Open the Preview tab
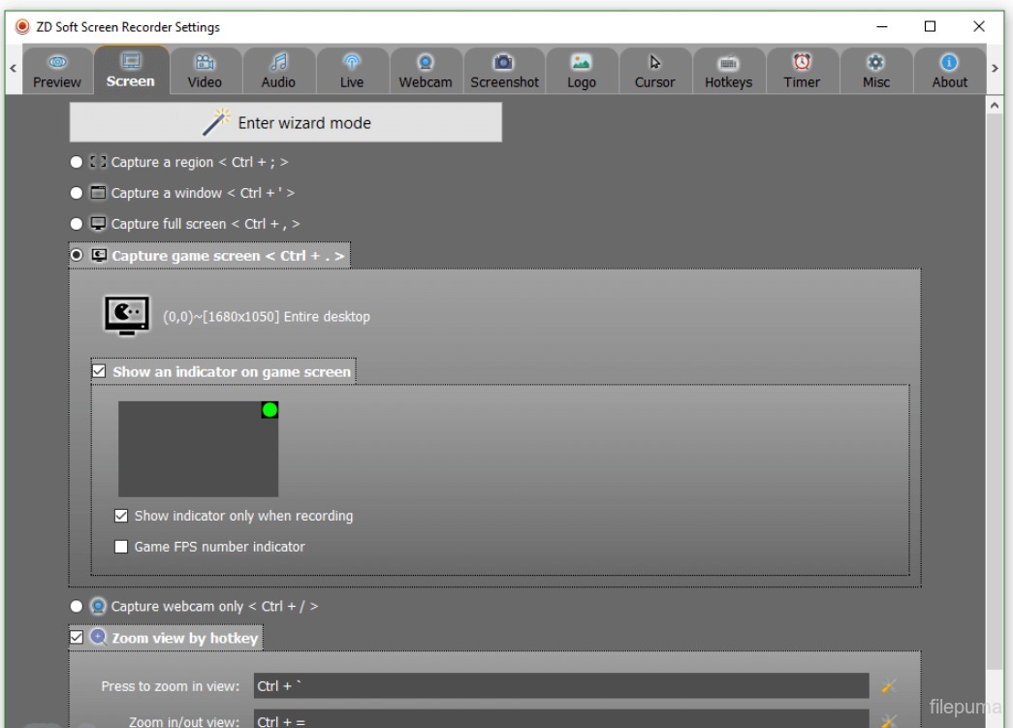1013x728 pixels. (57, 71)
